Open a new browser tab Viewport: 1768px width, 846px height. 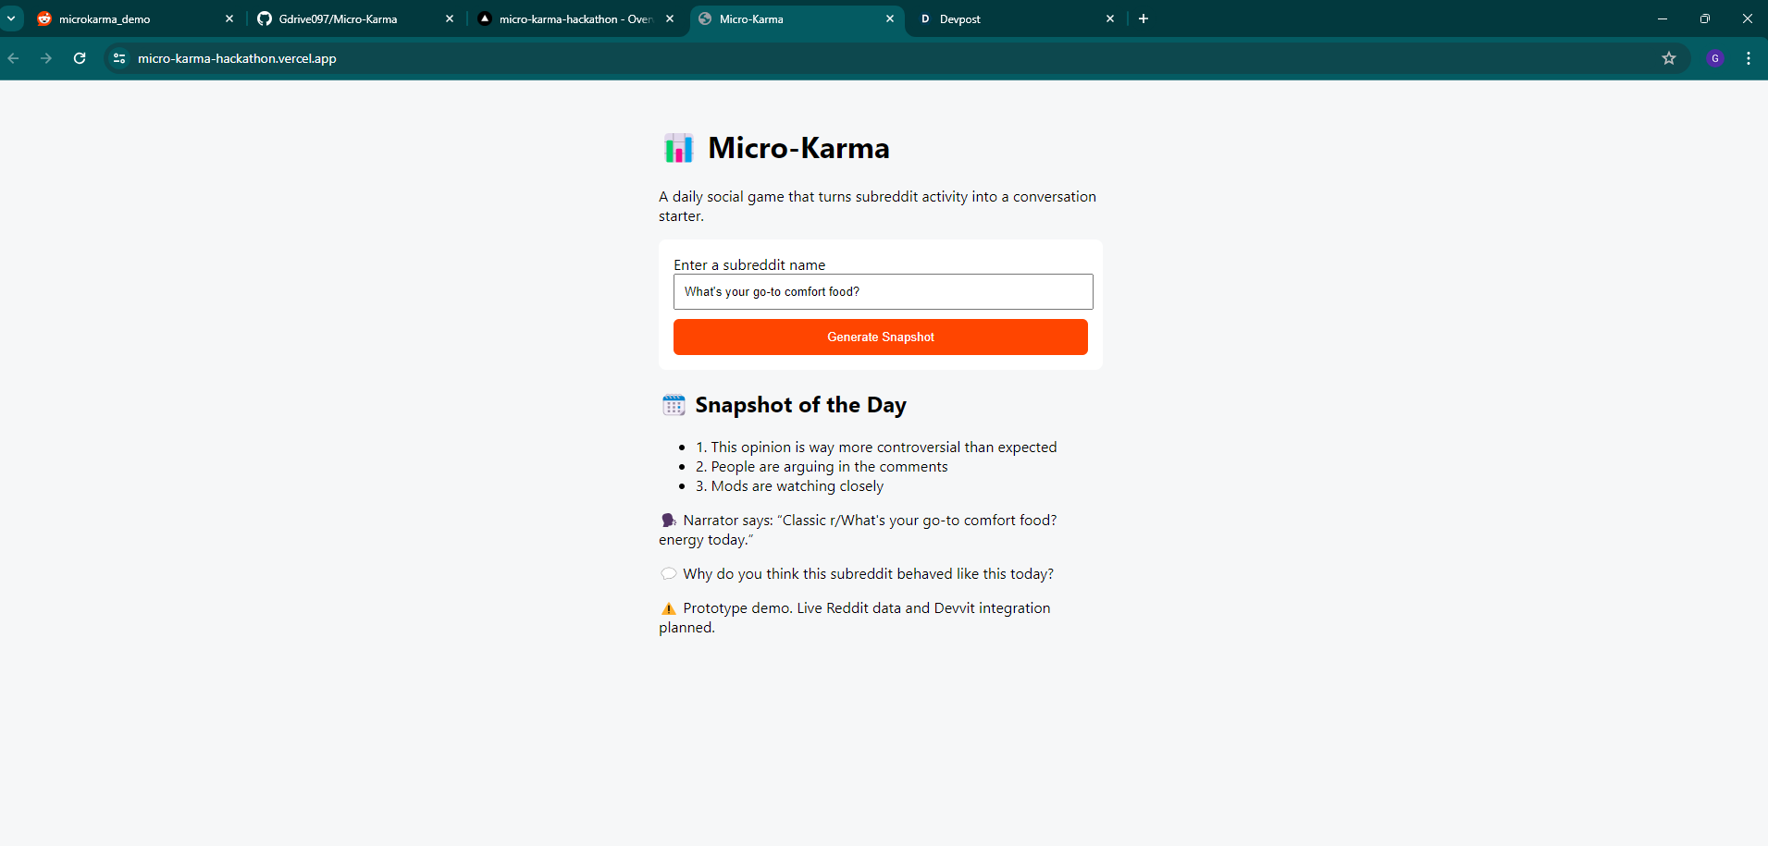pyautogui.click(x=1144, y=18)
